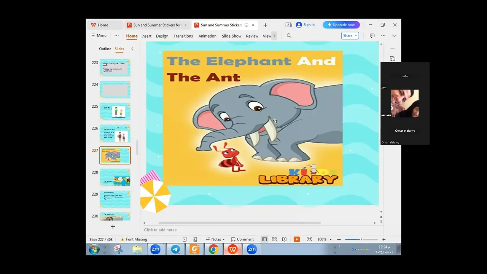The width and height of the screenshot is (487, 274).
Task: Click the right panel layers icon
Action: pyautogui.click(x=393, y=59)
